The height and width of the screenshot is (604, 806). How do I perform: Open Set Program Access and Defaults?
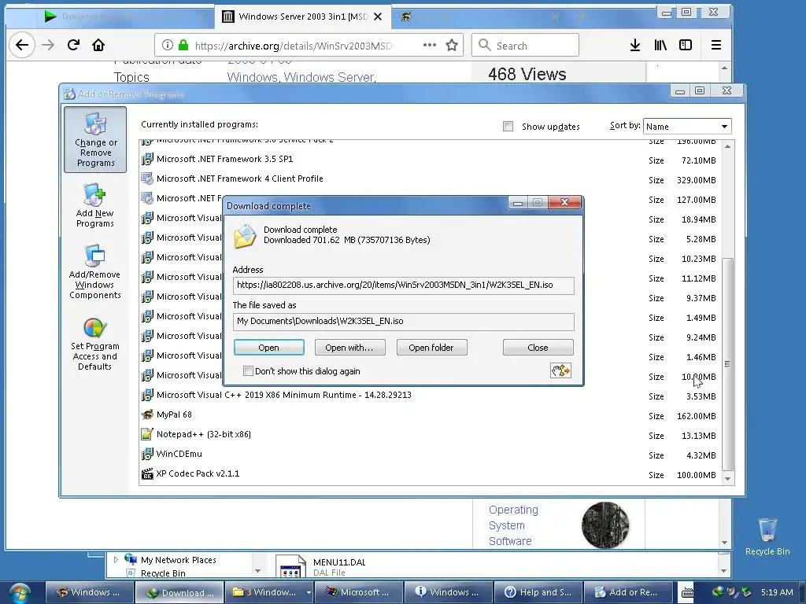point(95,344)
